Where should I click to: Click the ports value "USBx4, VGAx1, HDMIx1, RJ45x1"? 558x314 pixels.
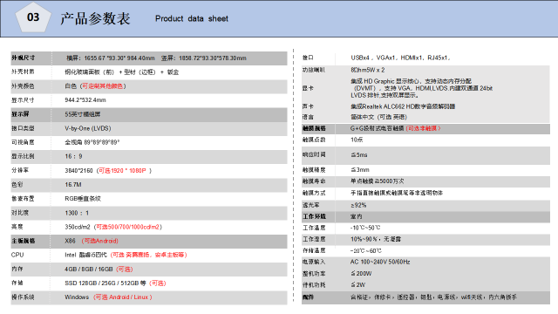(400, 58)
